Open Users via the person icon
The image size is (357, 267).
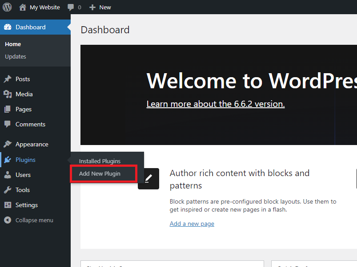click(8, 174)
